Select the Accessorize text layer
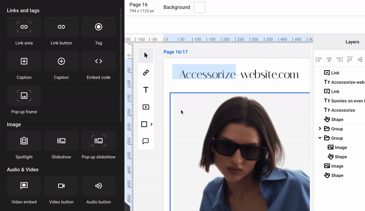 [x=339, y=110]
